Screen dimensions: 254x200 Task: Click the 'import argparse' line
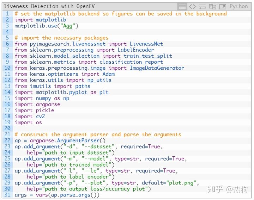click(x=37, y=105)
